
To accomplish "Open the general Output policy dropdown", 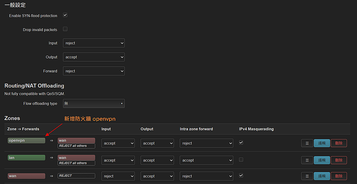I will (94, 57).
